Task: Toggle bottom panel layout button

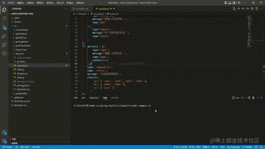Action: click(x=230, y=3)
